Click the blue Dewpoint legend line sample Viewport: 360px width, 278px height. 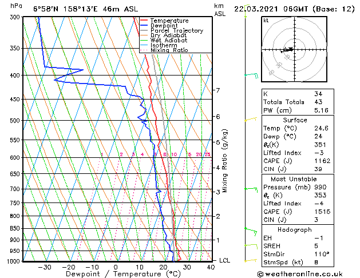(144, 25)
